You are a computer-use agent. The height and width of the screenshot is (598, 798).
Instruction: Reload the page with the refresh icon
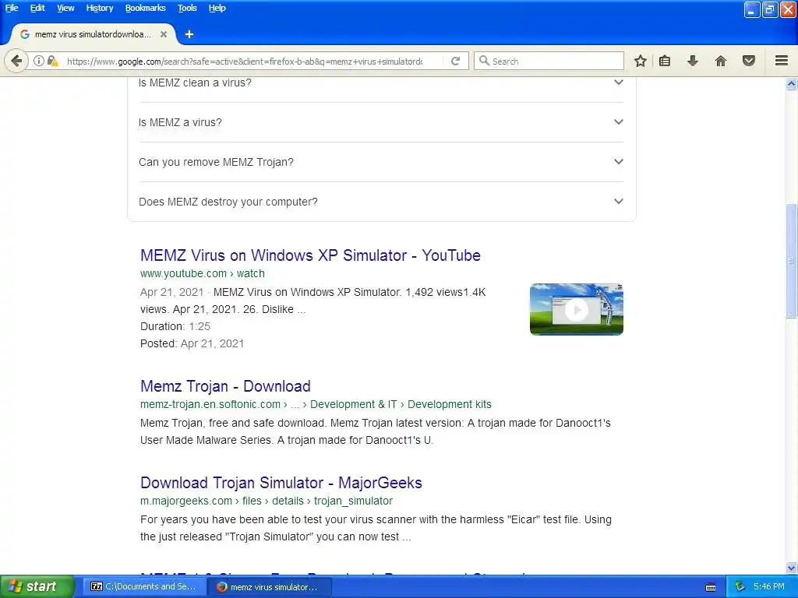455,61
